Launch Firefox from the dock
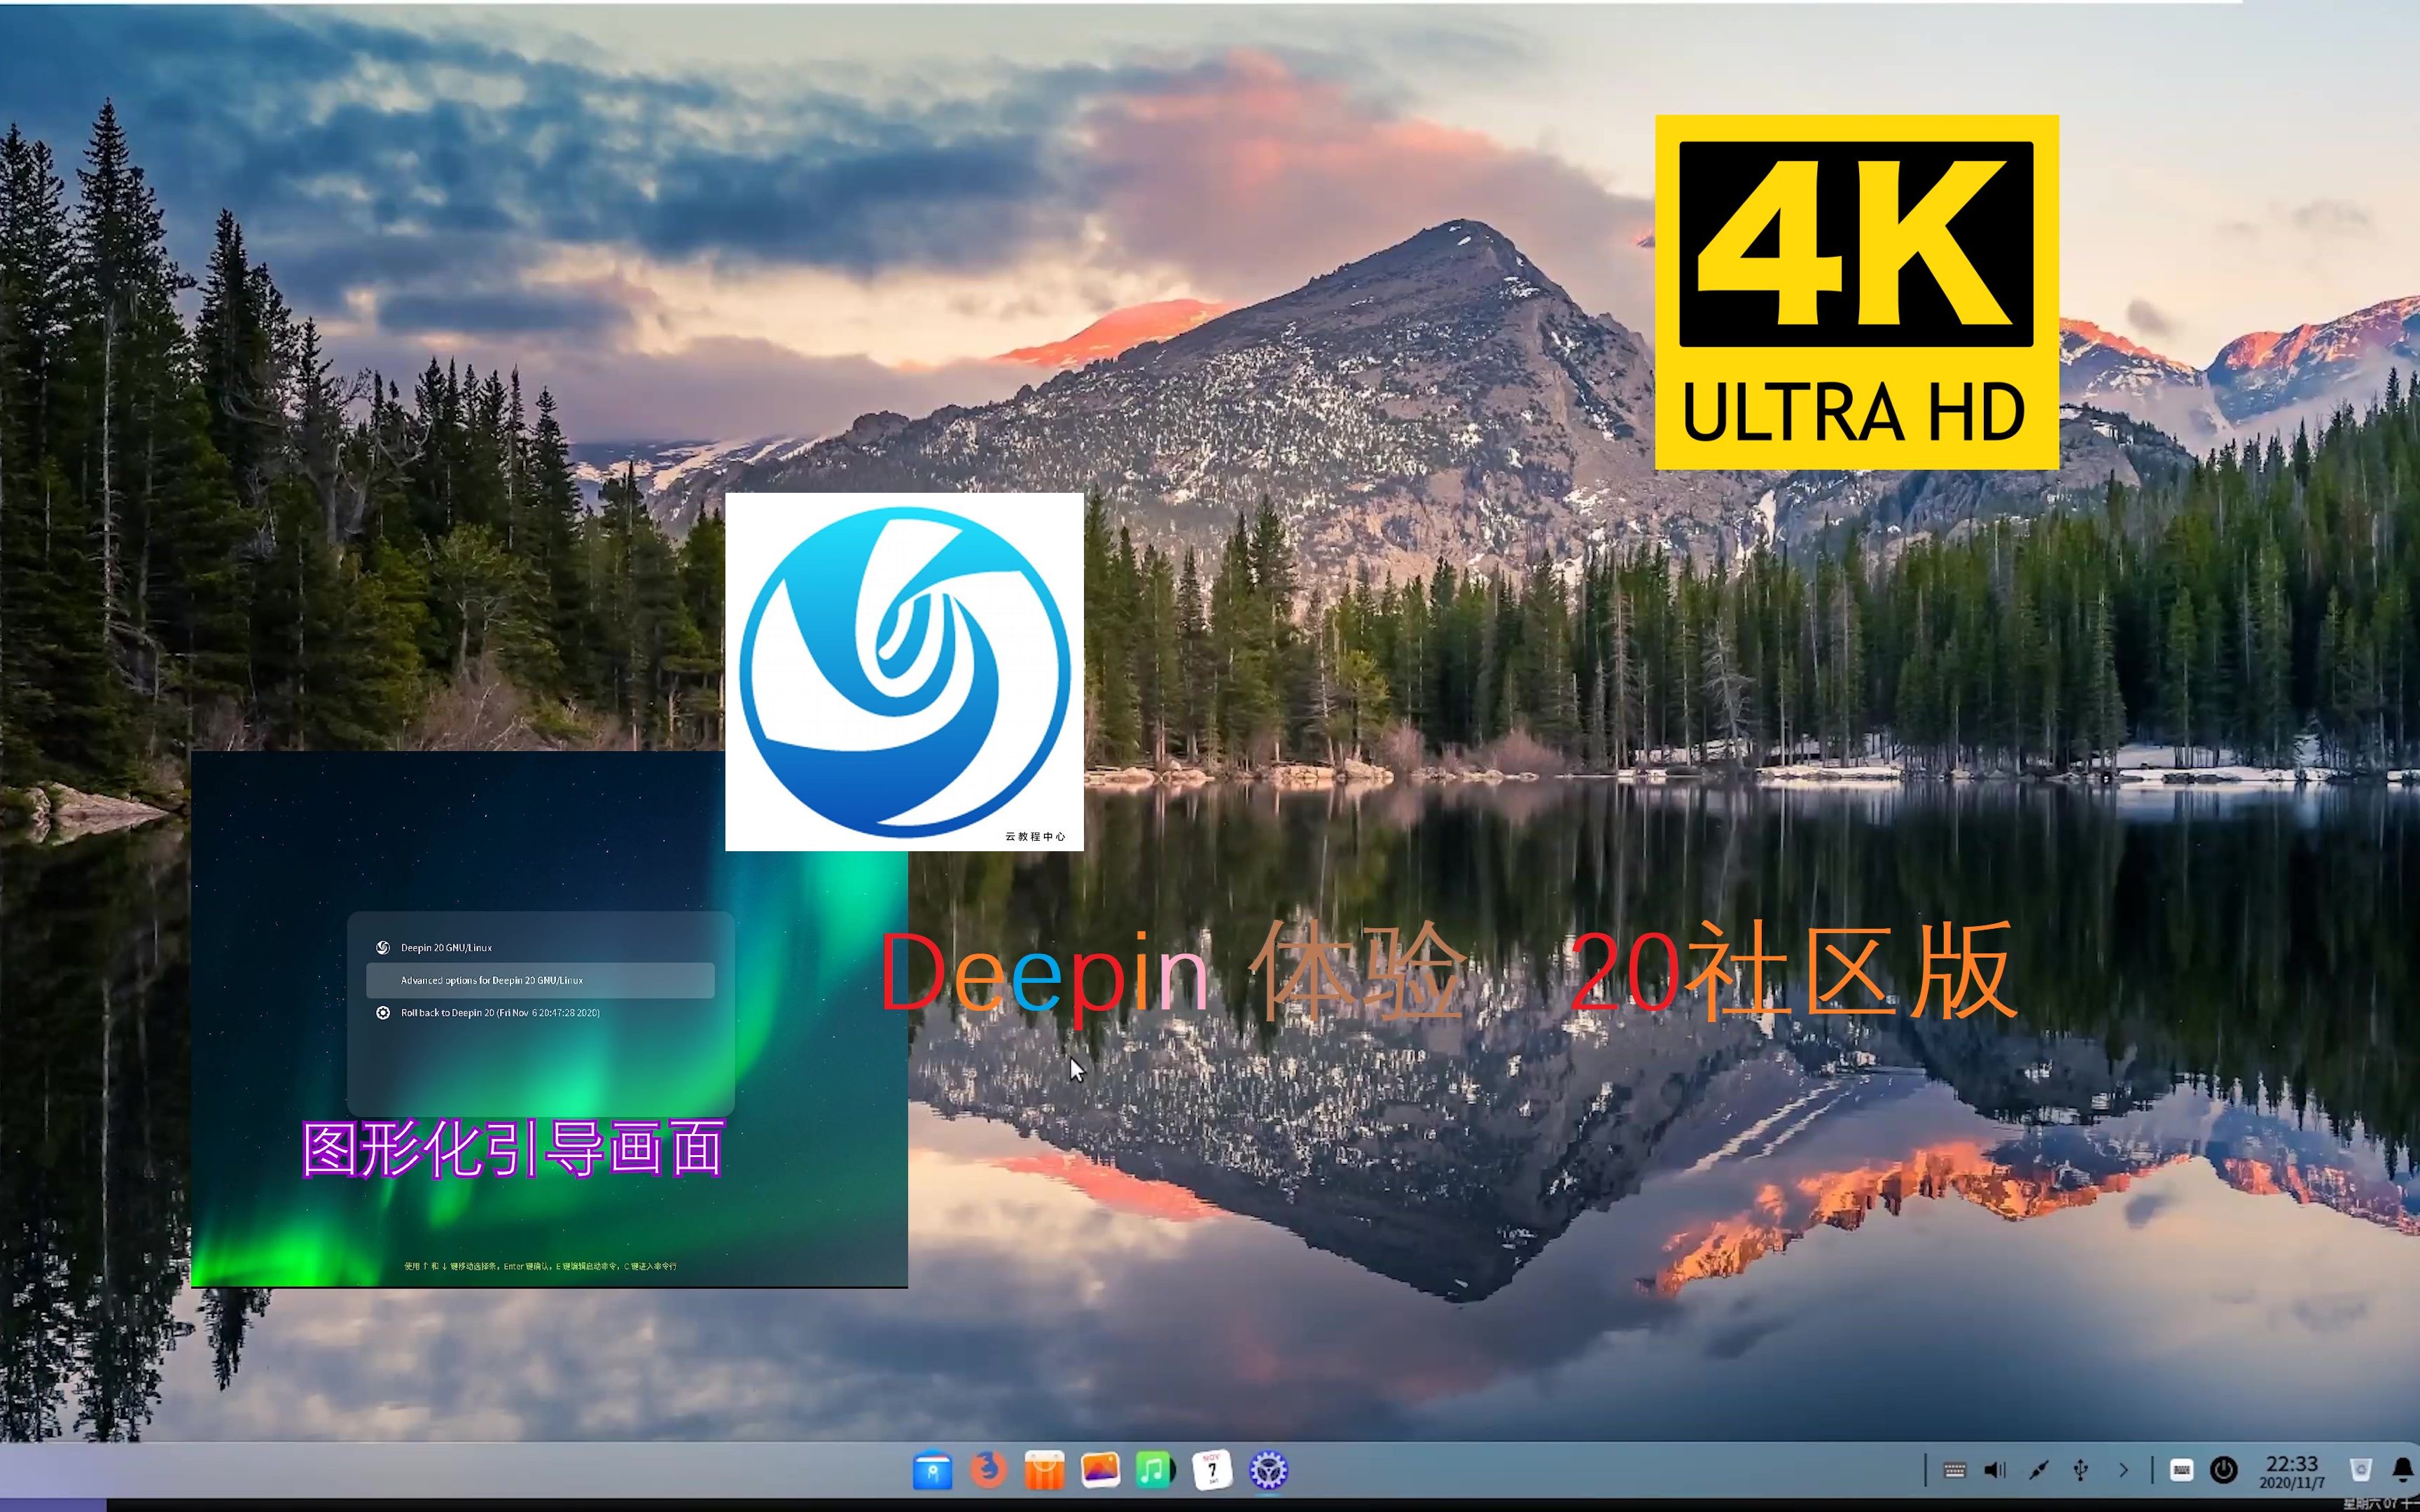 (x=988, y=1471)
